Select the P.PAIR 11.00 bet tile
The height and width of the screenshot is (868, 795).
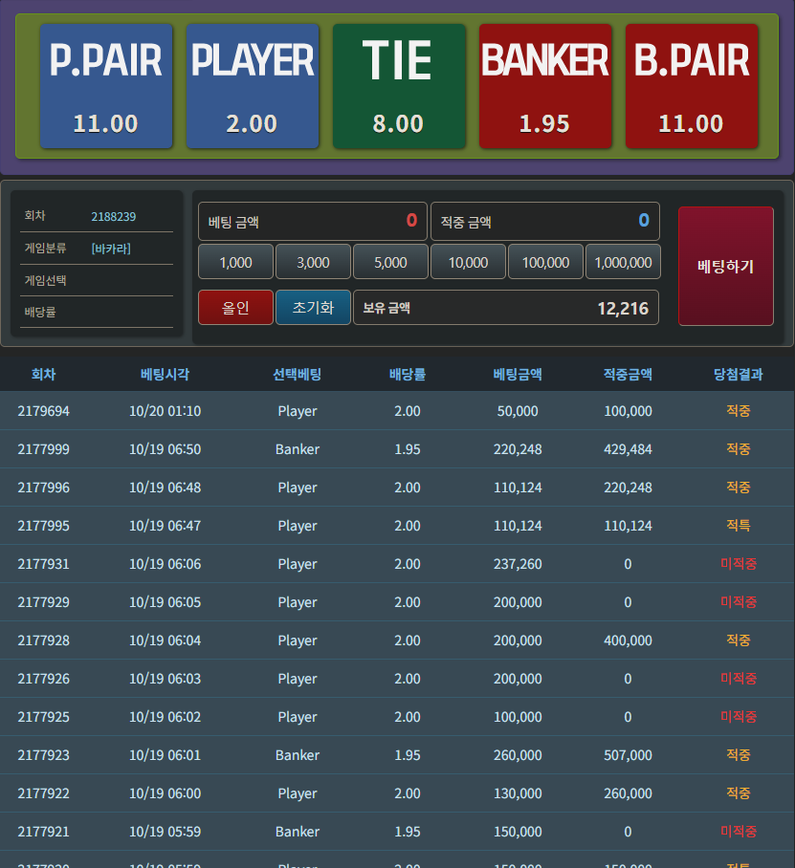pyautogui.click(x=106, y=86)
